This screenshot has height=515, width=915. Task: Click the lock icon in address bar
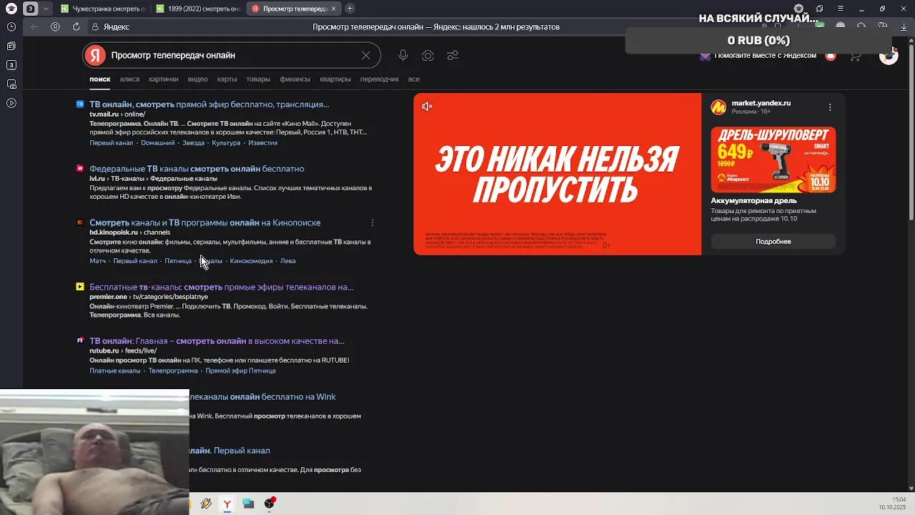[95, 26]
